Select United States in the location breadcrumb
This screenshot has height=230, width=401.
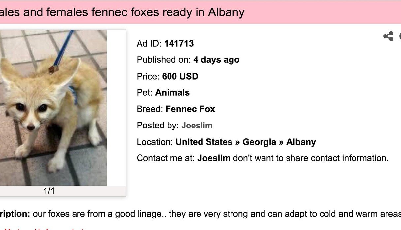click(x=204, y=142)
